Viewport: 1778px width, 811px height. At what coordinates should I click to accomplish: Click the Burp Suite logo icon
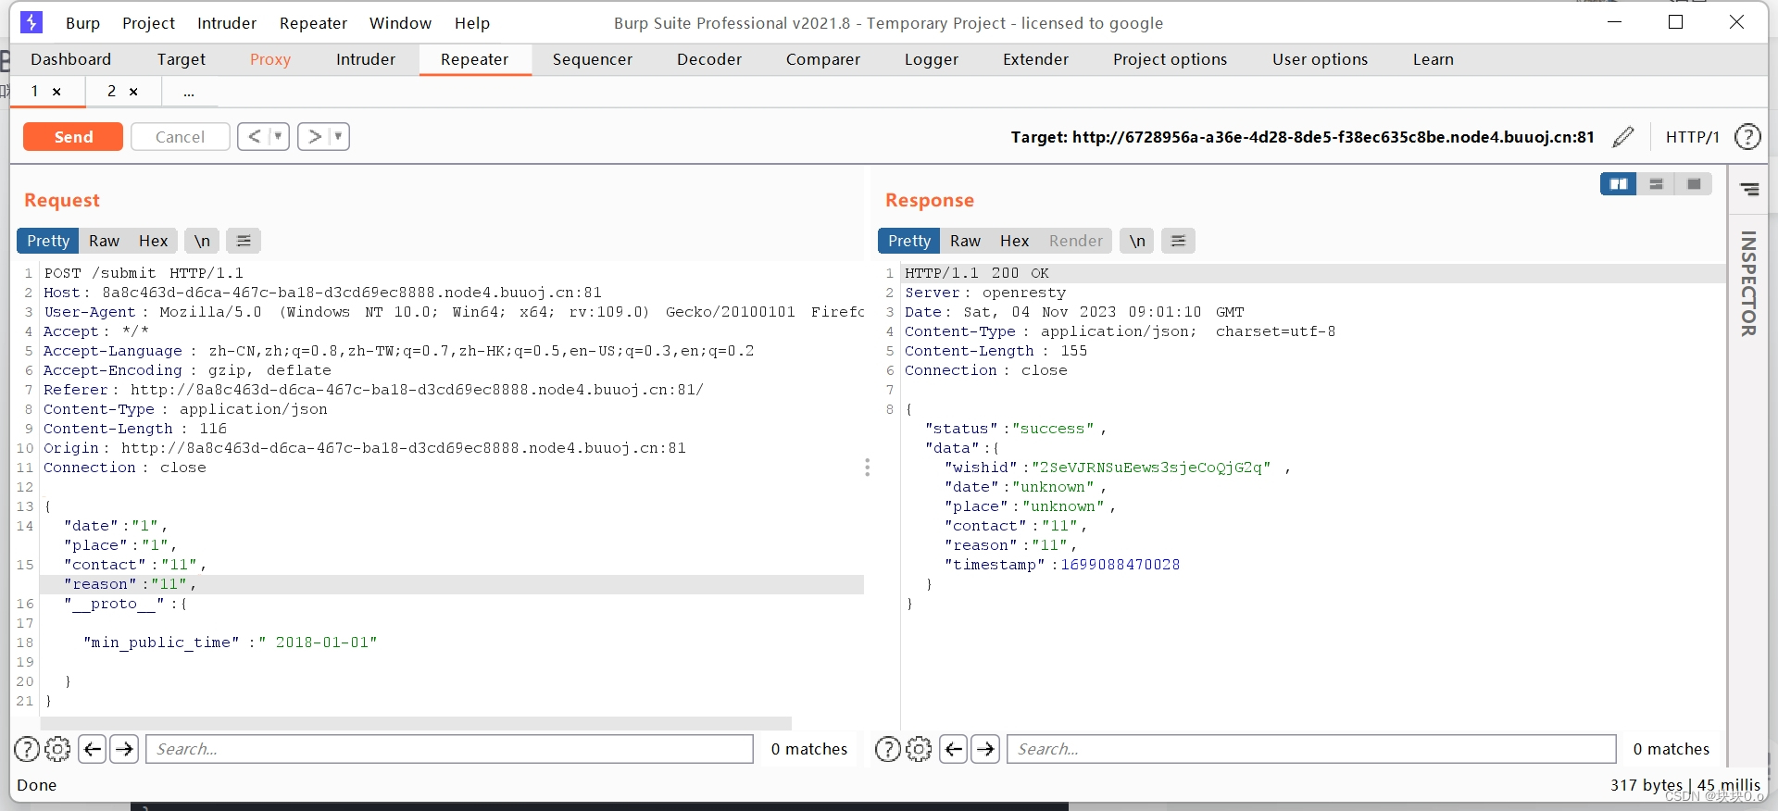click(x=31, y=22)
